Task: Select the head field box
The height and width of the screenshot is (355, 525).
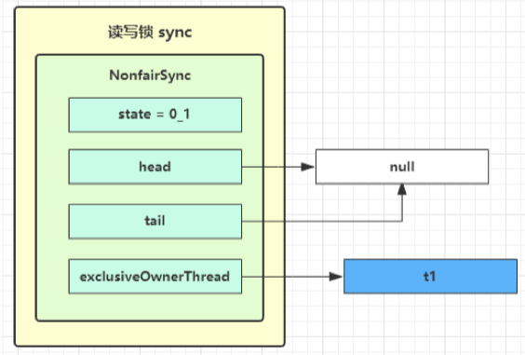Action: pos(155,167)
